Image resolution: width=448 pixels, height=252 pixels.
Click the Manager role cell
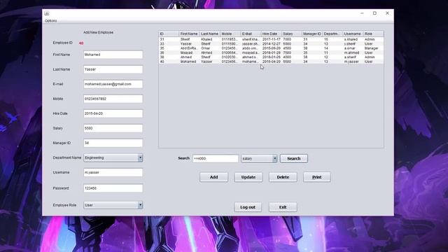coord(373,48)
